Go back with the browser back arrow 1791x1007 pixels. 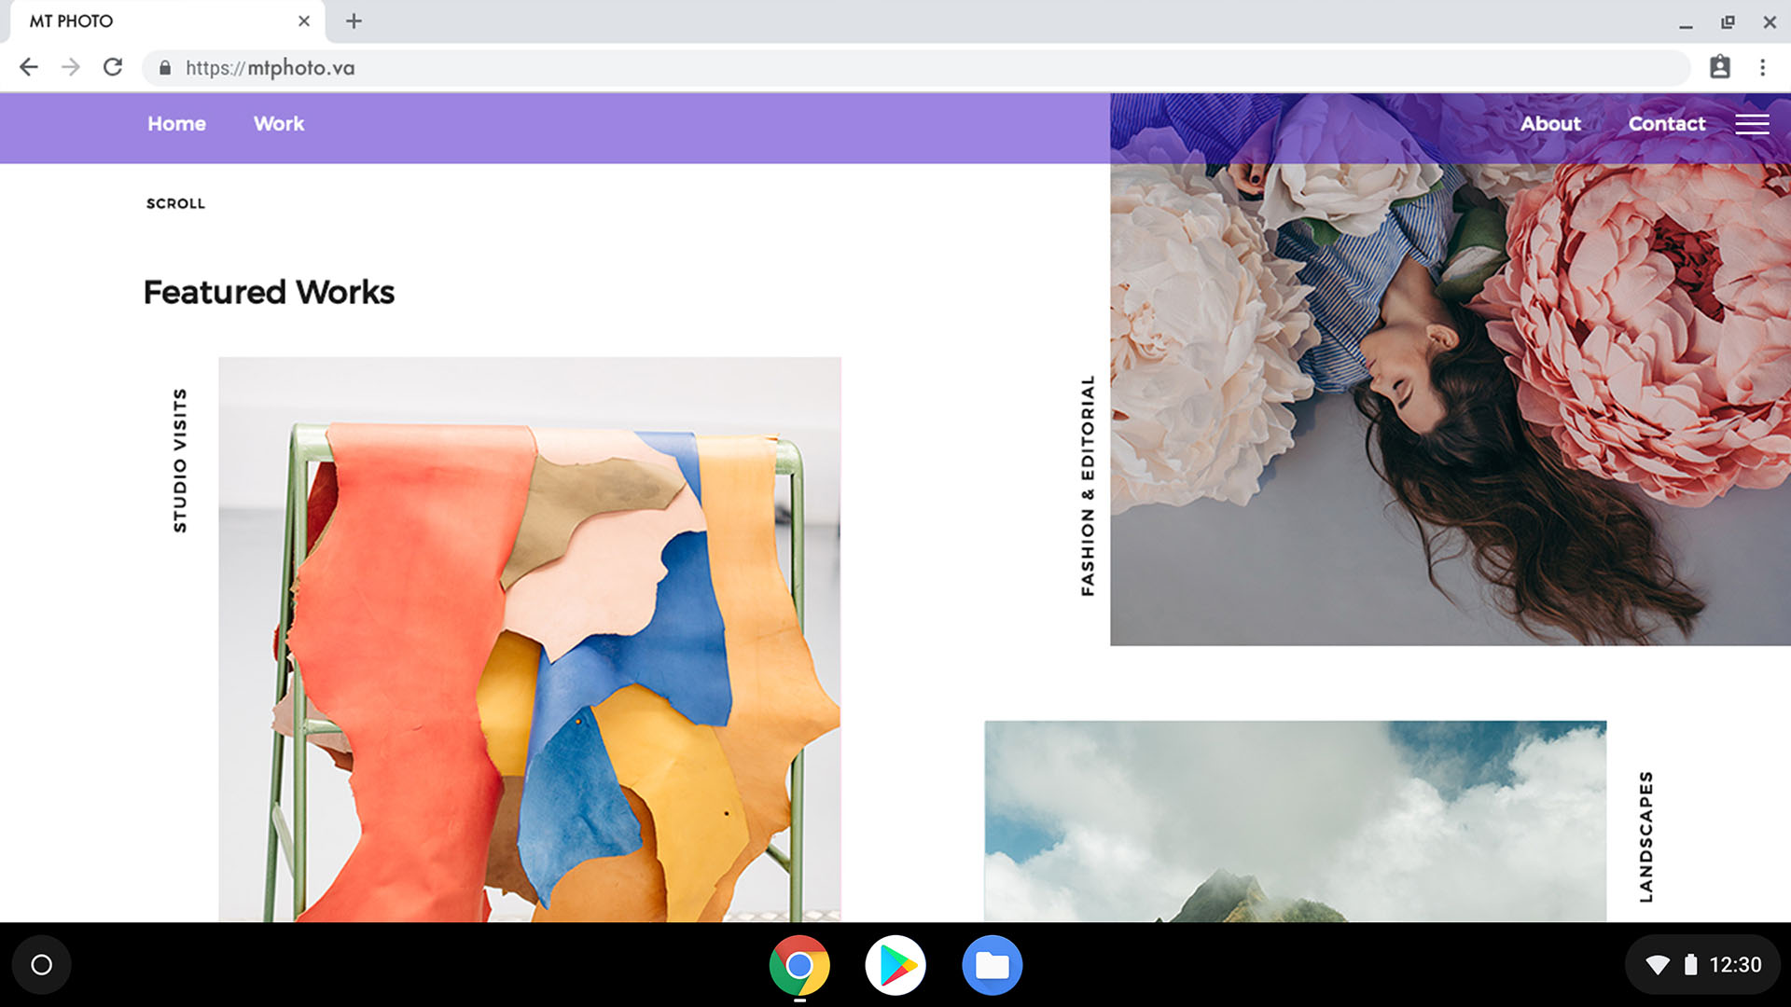coord(29,67)
